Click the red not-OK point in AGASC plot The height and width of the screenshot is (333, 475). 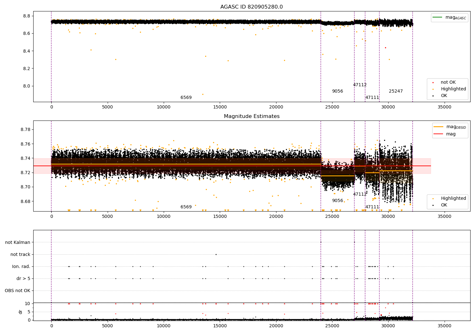click(x=385, y=48)
